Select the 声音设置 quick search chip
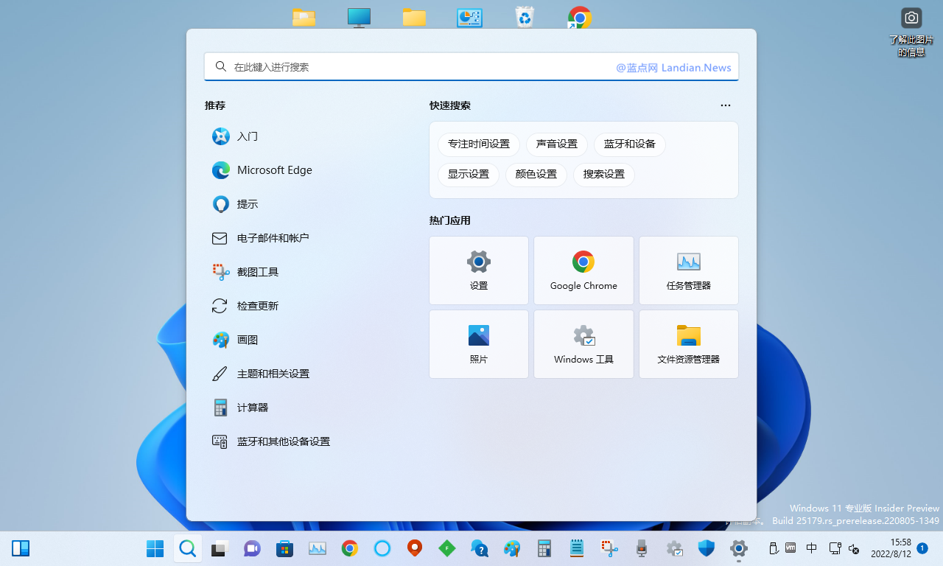Image resolution: width=943 pixels, height=566 pixels. 557,144
